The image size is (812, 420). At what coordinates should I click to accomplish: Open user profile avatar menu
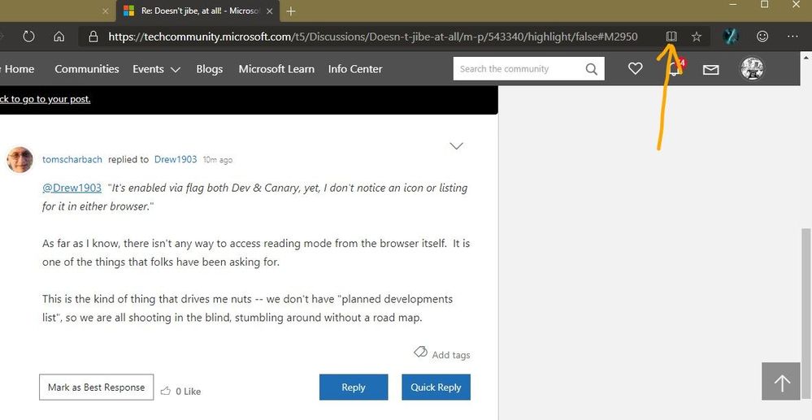pos(752,68)
